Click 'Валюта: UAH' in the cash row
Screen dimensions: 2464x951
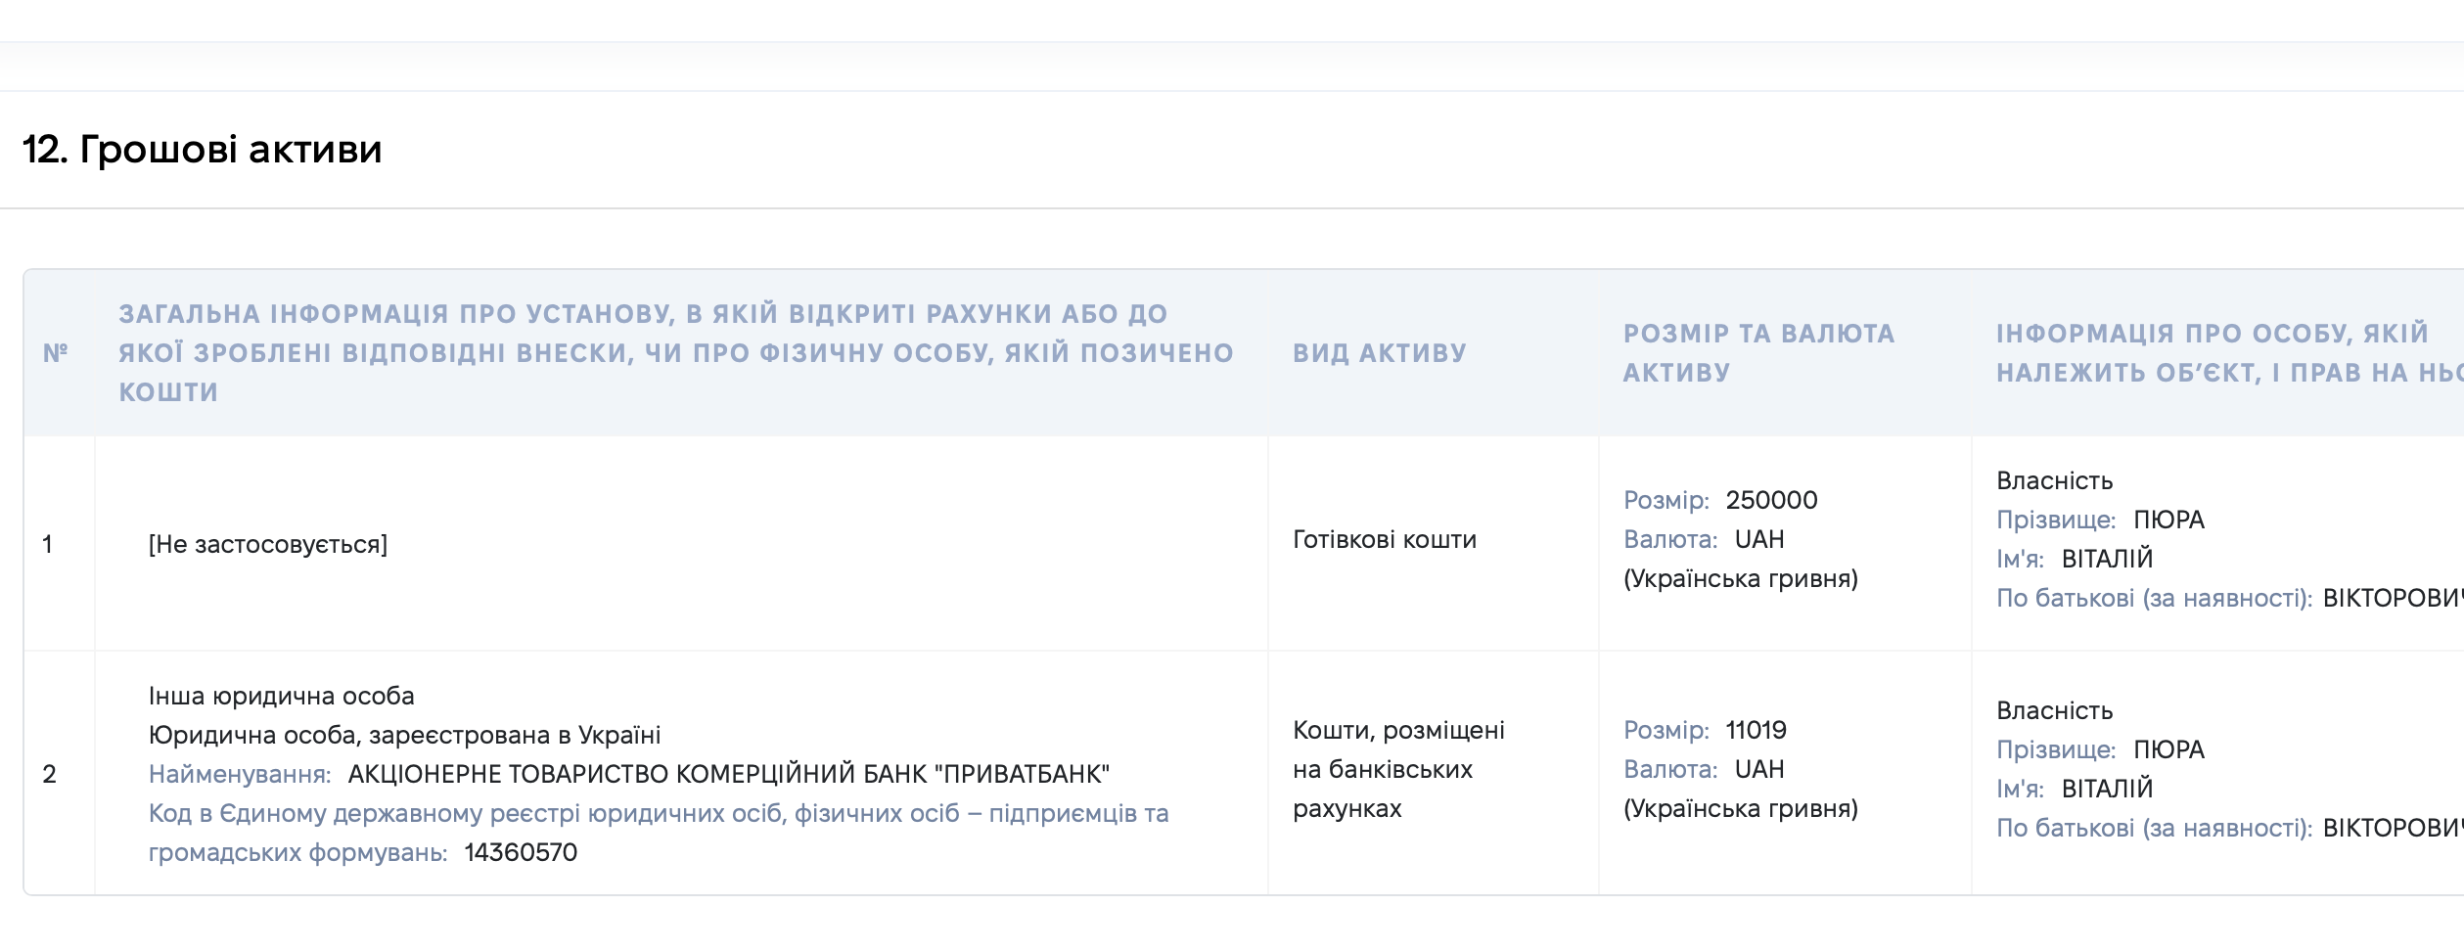(x=1704, y=539)
